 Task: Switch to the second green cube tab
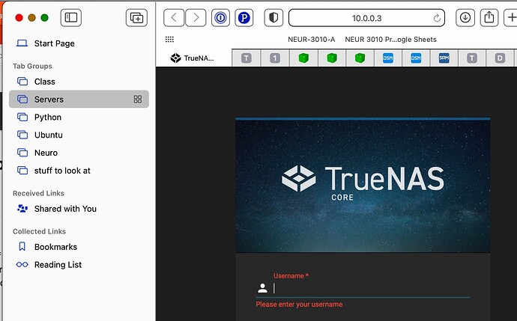(332, 58)
